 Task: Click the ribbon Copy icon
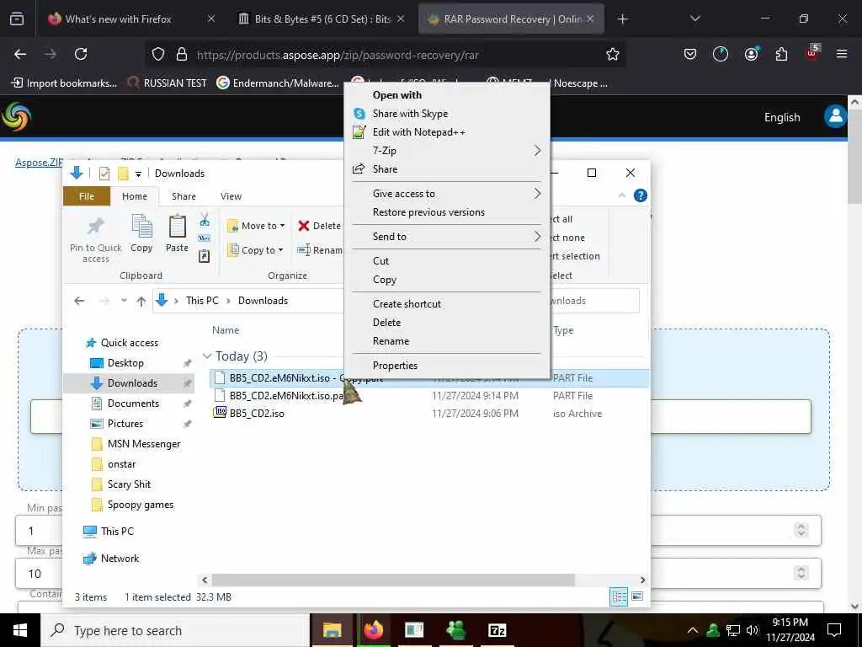(141, 234)
